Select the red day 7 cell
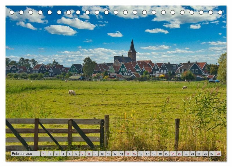 (82, 154)
